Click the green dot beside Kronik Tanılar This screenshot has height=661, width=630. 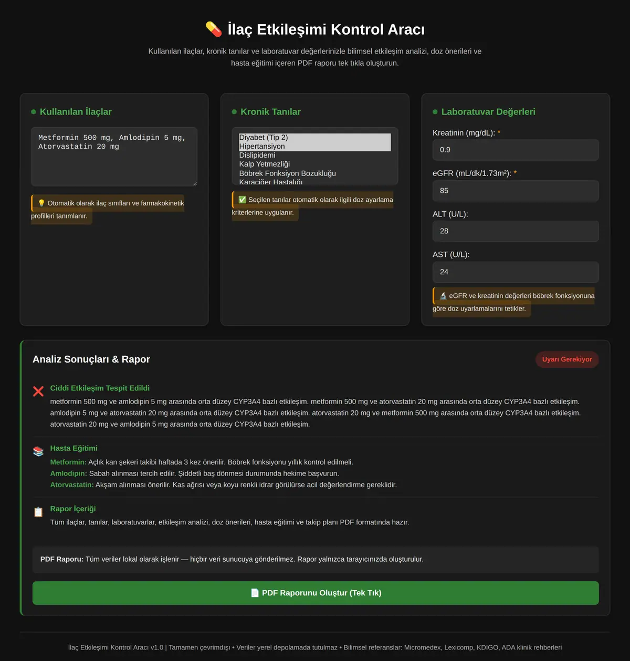coord(234,112)
